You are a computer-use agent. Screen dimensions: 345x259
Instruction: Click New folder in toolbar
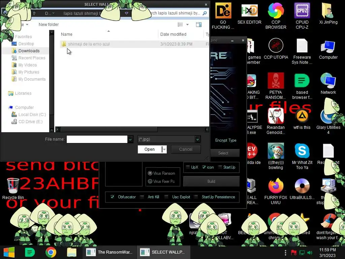click(49, 24)
